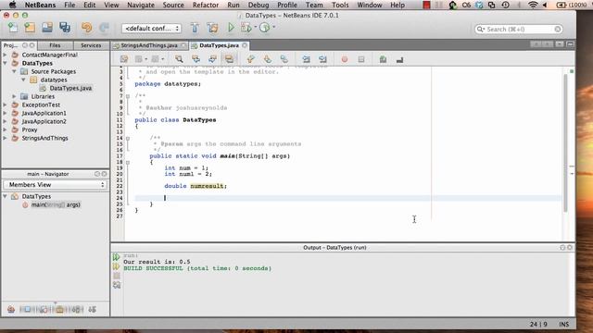The image size is (593, 333).
Task: Click Toggle Bookmark editor icon
Action: pos(284,59)
